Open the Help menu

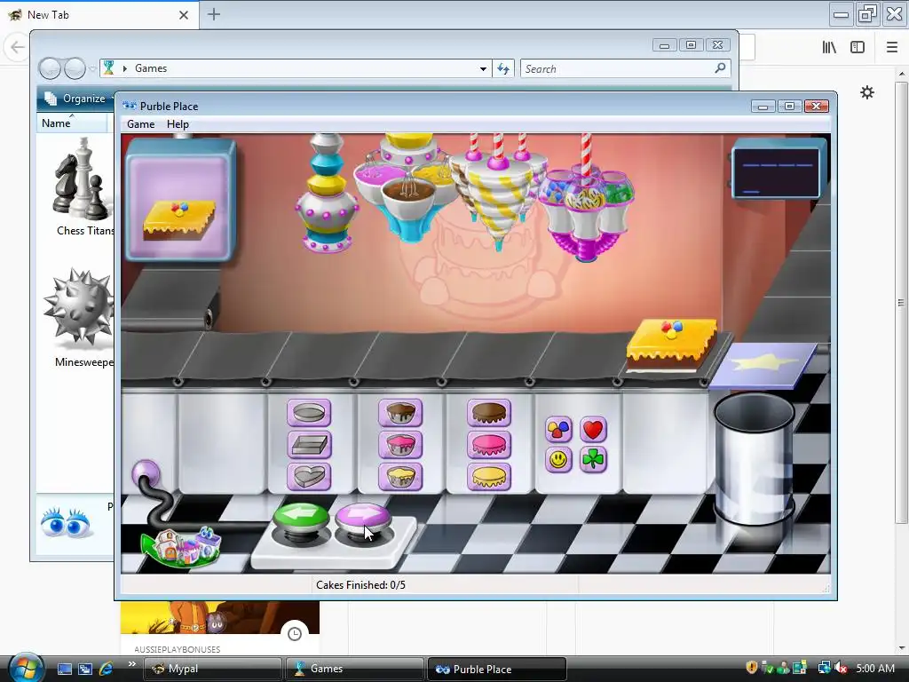pyautogui.click(x=178, y=124)
